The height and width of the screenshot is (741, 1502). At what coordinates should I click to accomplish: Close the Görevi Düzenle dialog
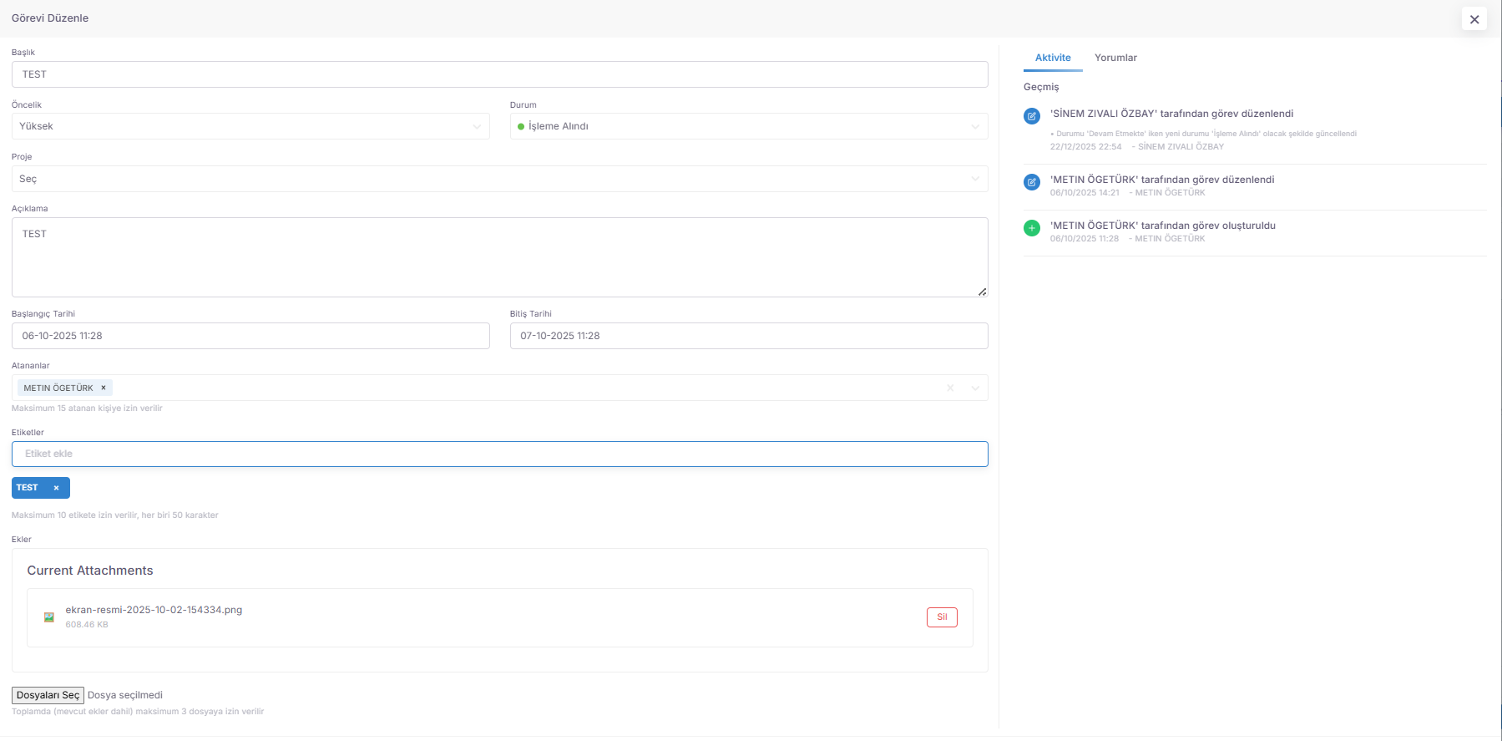point(1474,19)
